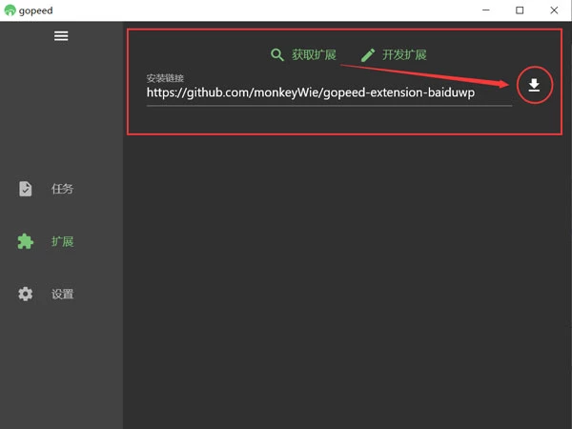Switch to 任务 tab label
This screenshot has height=429, width=572.
[x=62, y=189]
